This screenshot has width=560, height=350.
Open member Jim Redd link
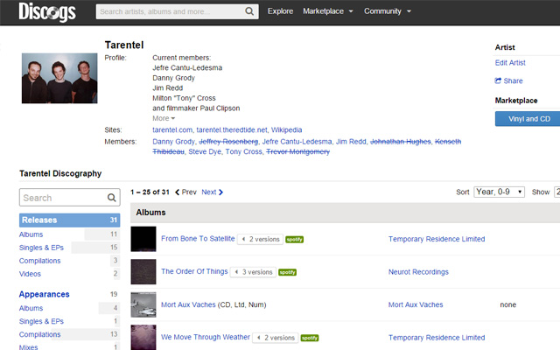click(x=351, y=142)
